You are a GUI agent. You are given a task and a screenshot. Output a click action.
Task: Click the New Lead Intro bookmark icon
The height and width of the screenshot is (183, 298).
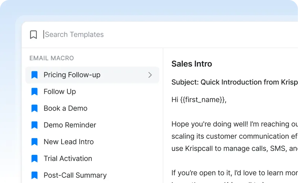(x=34, y=142)
